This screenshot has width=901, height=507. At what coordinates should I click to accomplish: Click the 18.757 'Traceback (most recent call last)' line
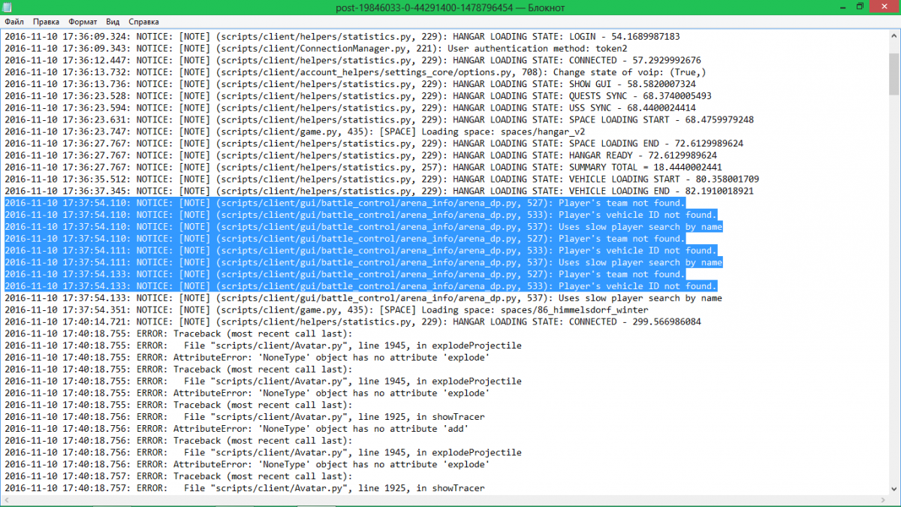179,476
